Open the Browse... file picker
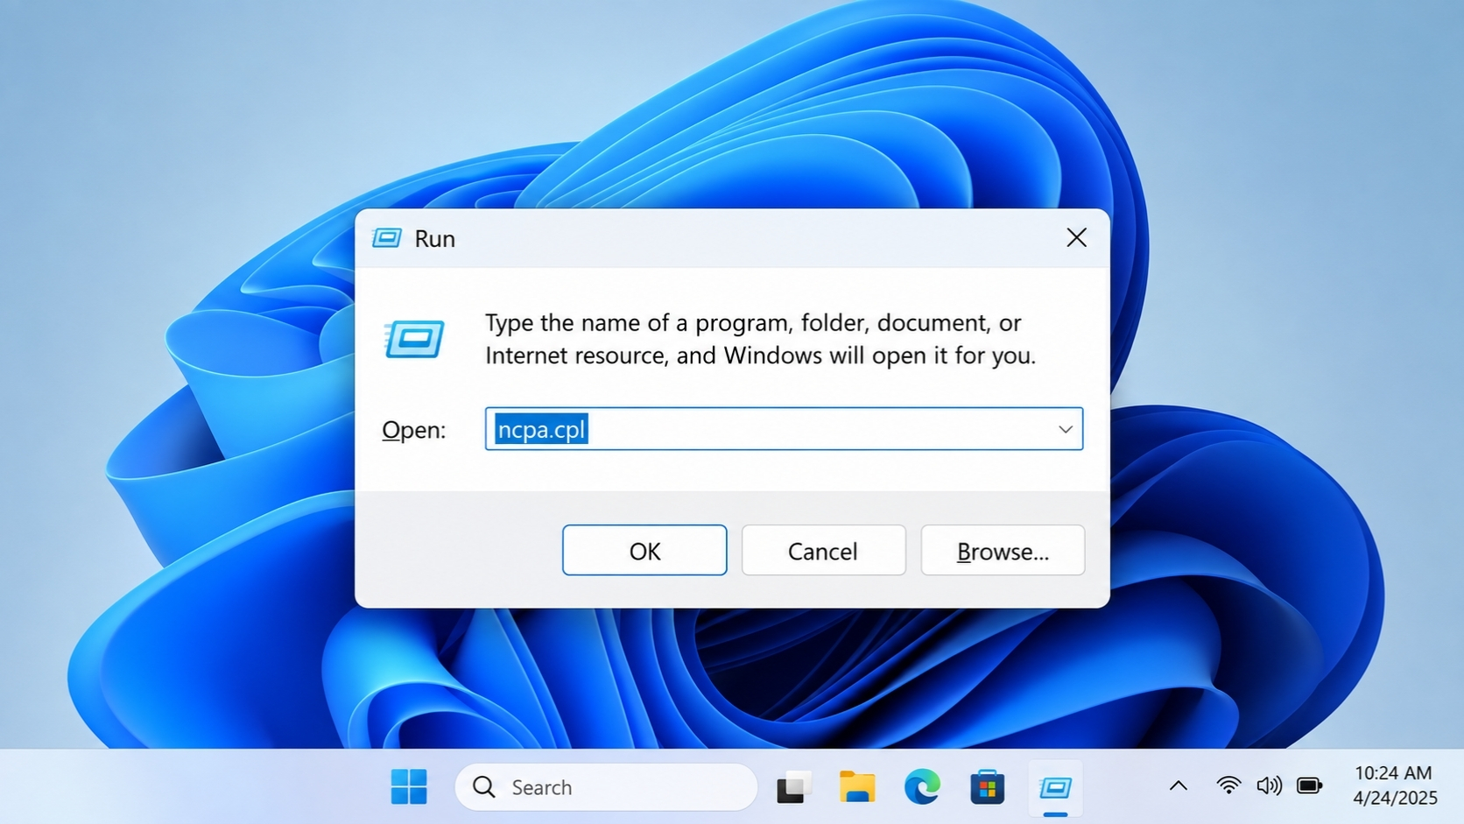 pos(1003,550)
